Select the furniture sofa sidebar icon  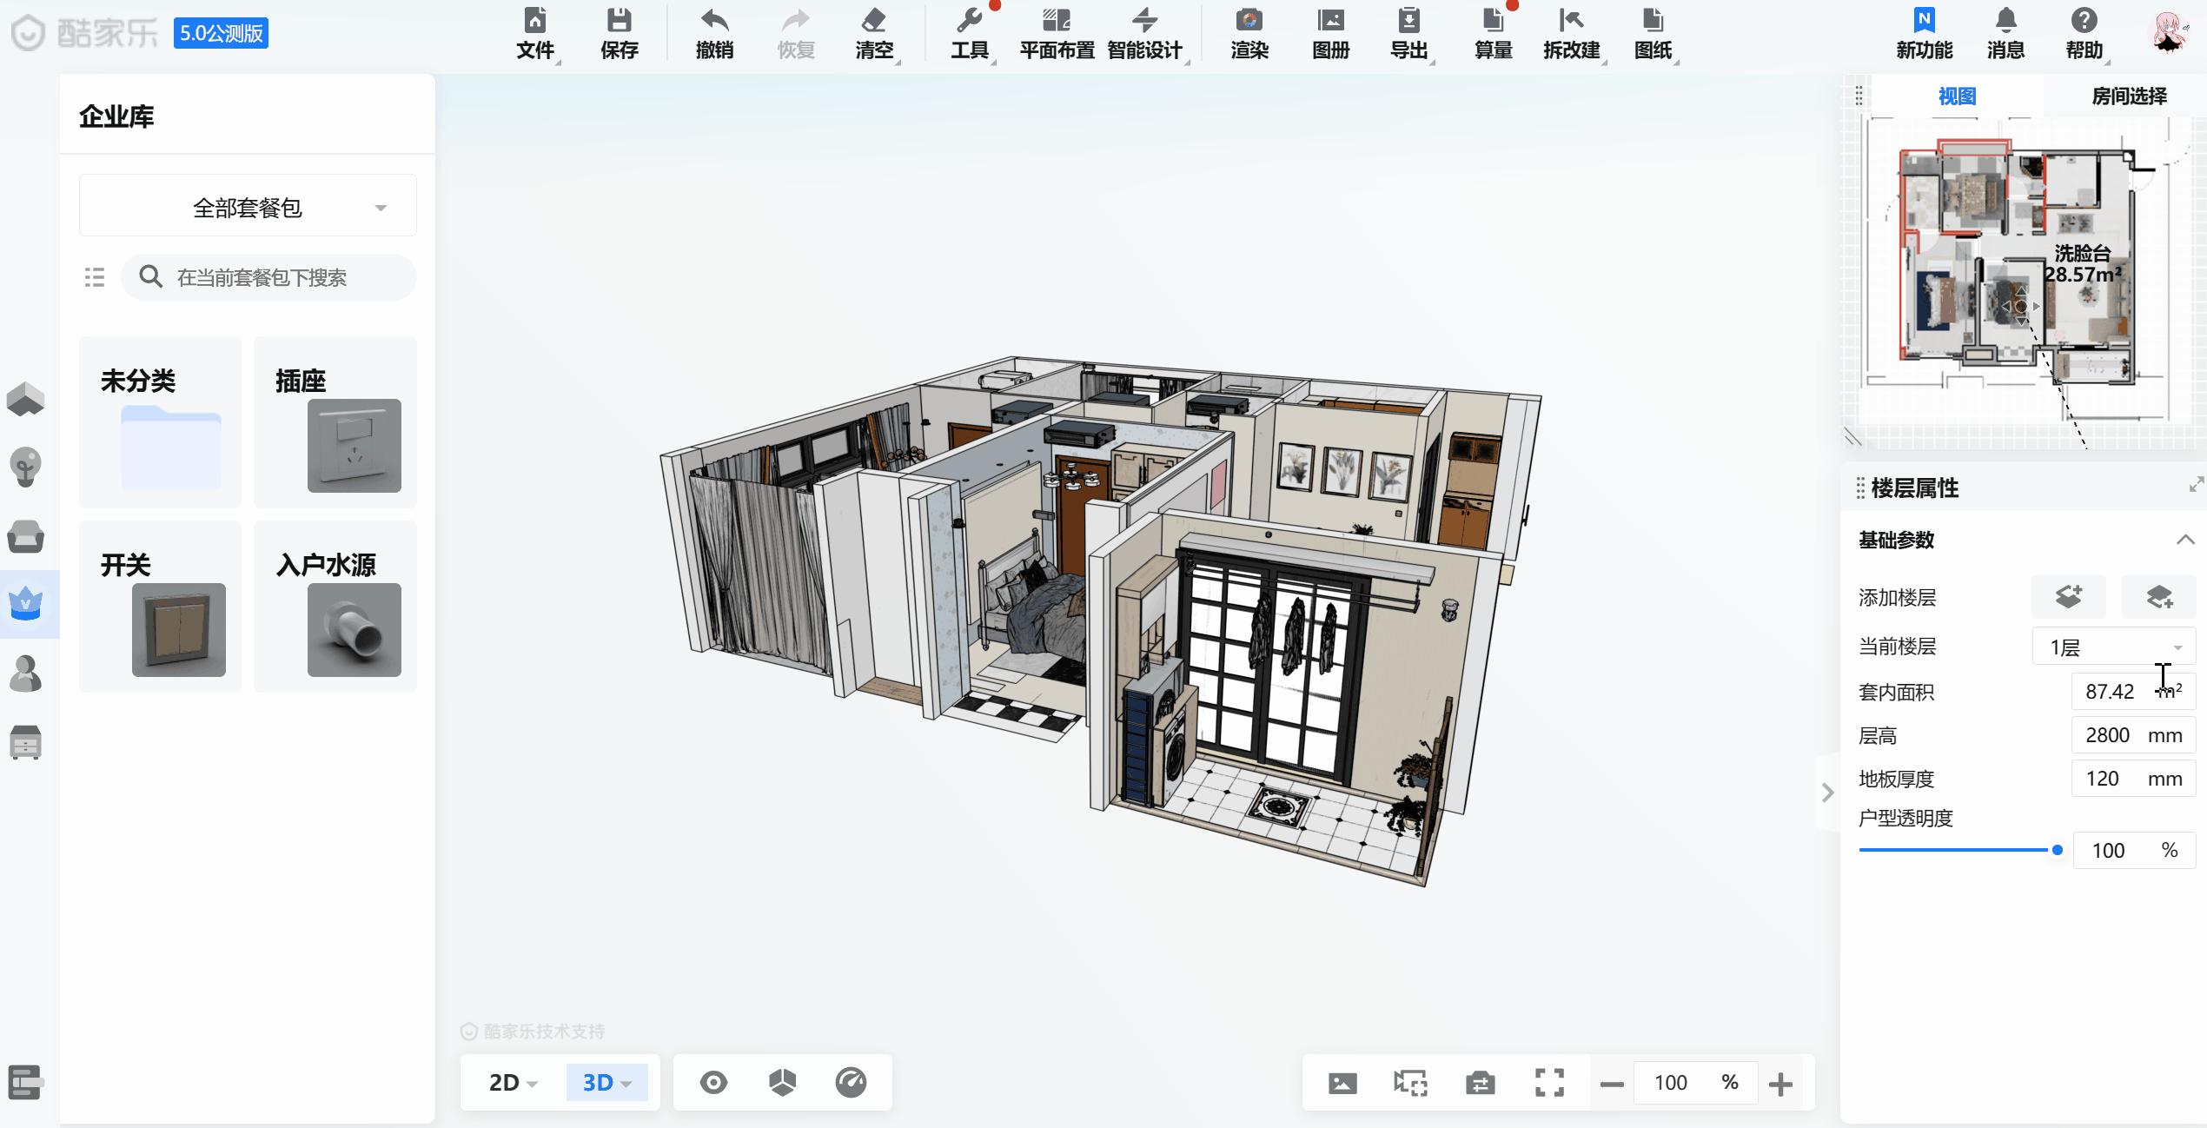[26, 536]
